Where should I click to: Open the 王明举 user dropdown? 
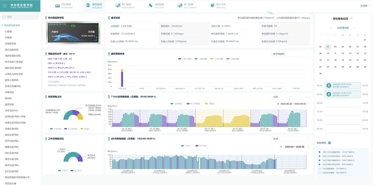click(365, 6)
